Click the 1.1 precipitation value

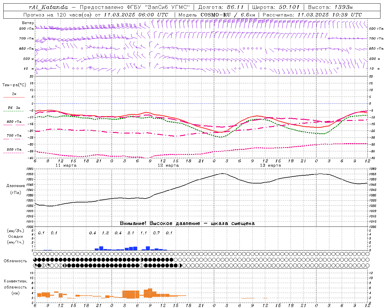pyautogui.click(x=143, y=233)
